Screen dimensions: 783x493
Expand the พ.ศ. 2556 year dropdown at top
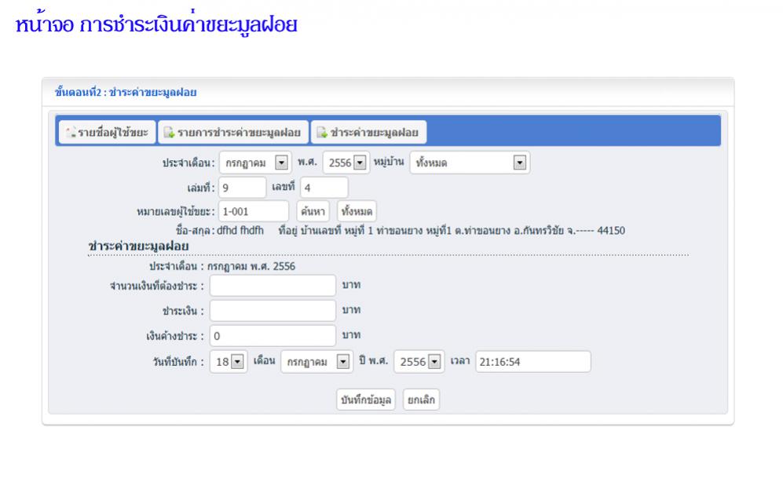point(346,163)
